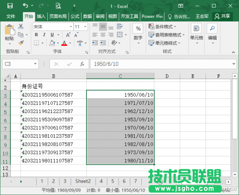This screenshot has width=239, height=195.
Task: Select the Format Painter brush icon
Action: pyautogui.click(x=21, y=43)
